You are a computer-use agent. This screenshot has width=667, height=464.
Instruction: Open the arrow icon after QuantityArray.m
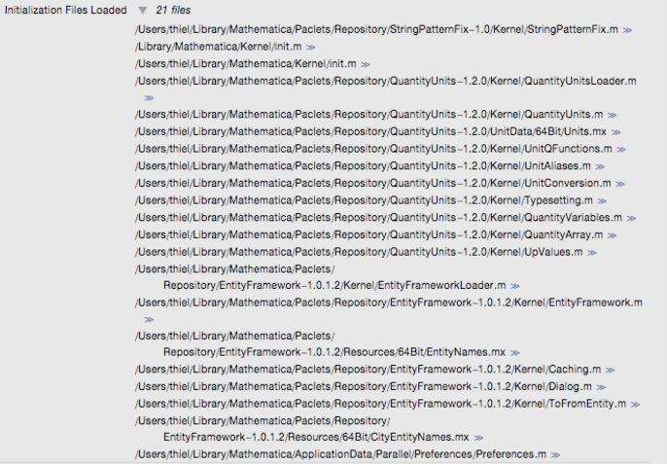pos(613,235)
